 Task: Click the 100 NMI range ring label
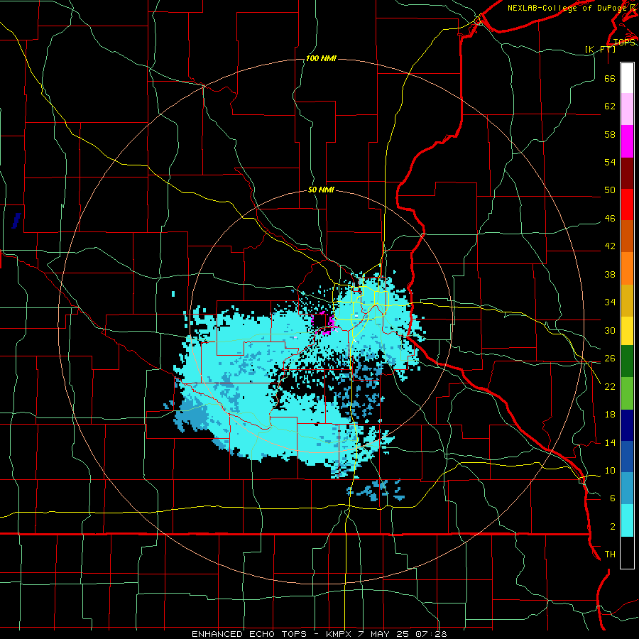(321, 58)
